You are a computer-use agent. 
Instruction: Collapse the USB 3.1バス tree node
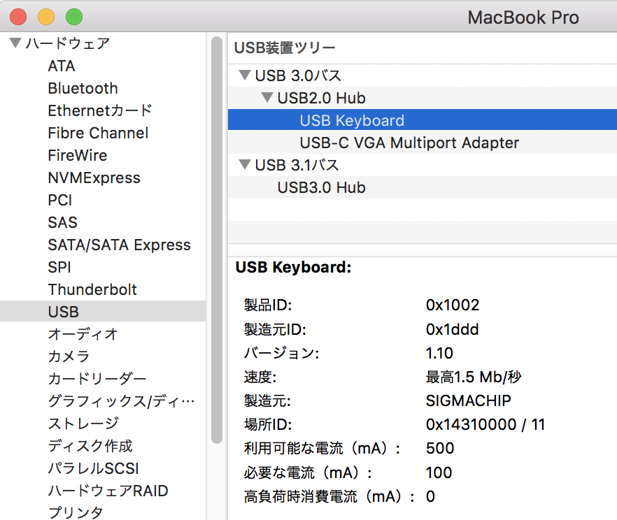tap(245, 164)
